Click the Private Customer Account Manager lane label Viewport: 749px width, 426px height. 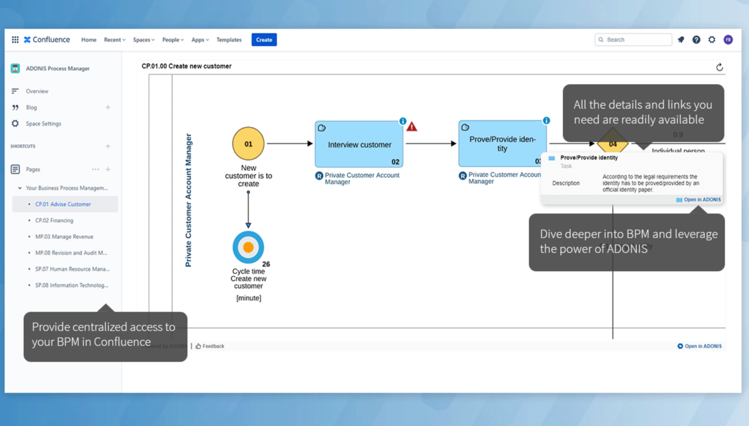tap(188, 200)
